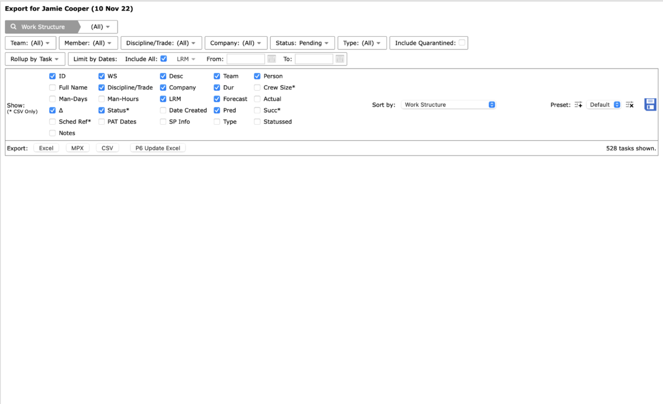Open the LRM date type dropdown
This screenshot has width=663, height=404.
[x=186, y=59]
